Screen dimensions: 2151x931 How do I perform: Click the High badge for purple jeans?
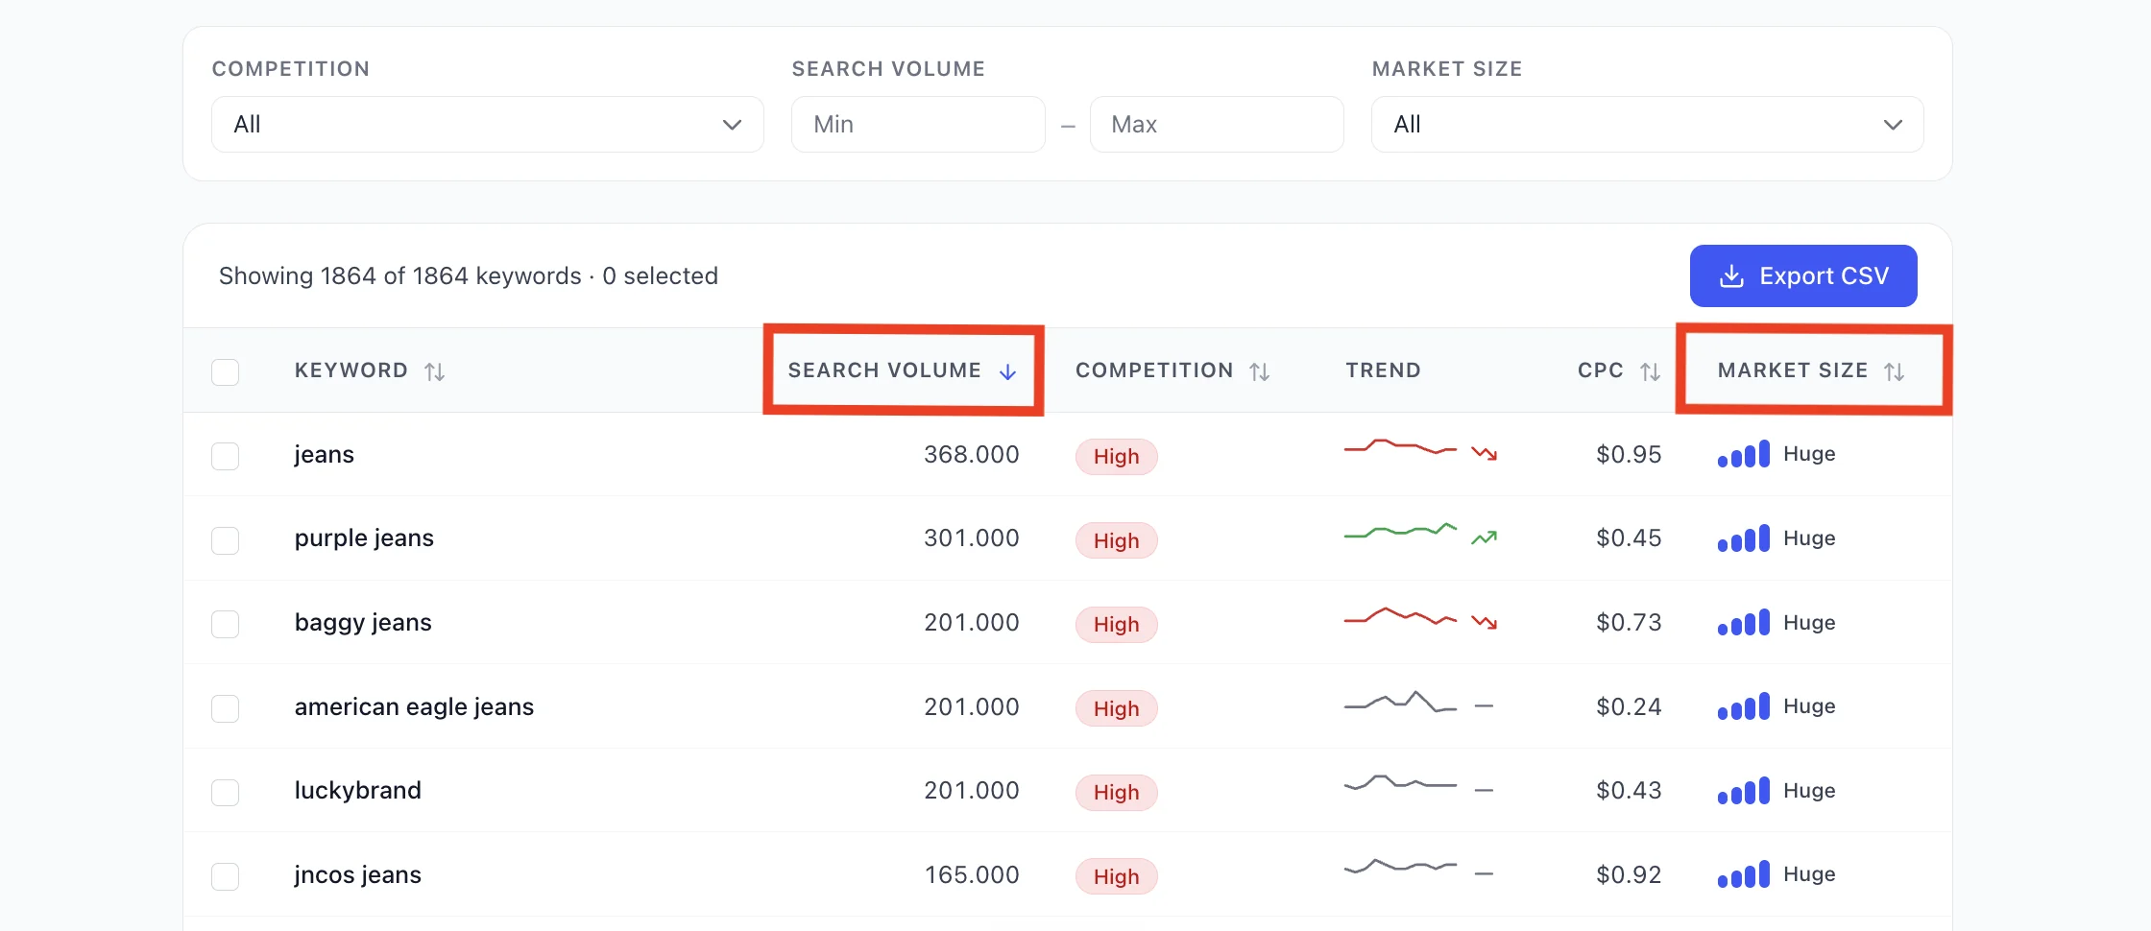(1117, 540)
